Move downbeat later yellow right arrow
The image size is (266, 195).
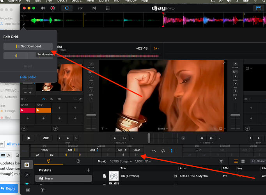click(x=80, y=155)
